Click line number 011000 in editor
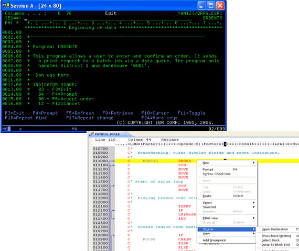Viewport: 299px width, 251px height. click(100, 161)
